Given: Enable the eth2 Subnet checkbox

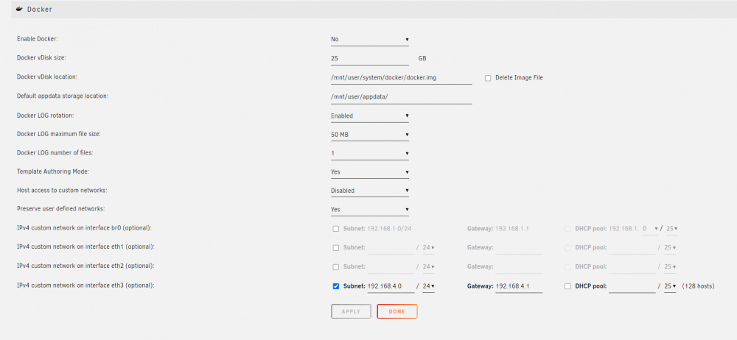Looking at the screenshot, I should tap(335, 266).
